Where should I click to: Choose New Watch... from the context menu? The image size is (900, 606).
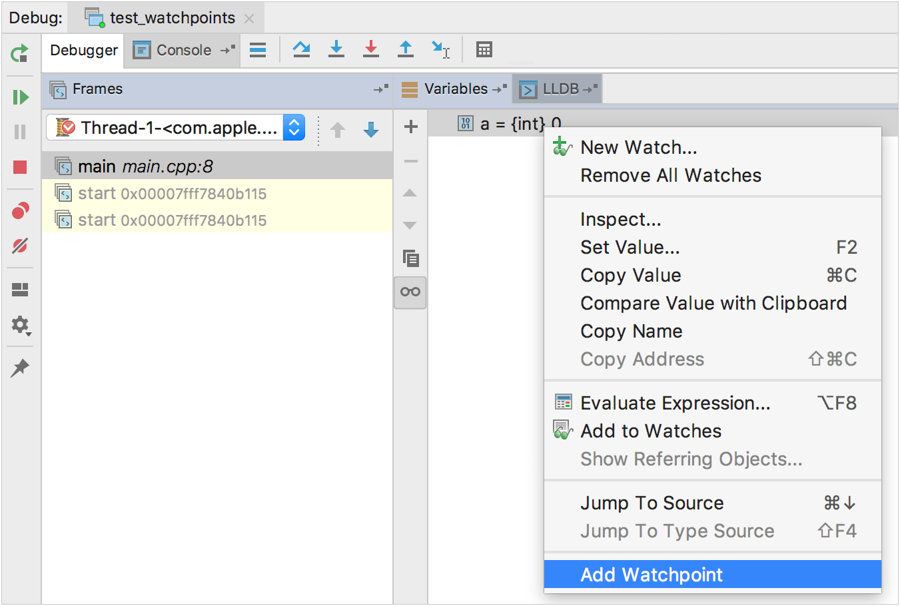pyautogui.click(x=713, y=147)
